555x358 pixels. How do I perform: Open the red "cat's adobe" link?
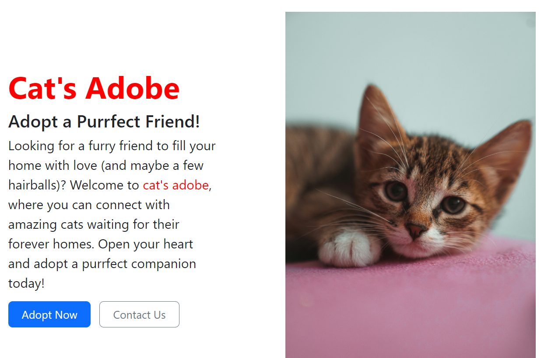[x=176, y=185]
